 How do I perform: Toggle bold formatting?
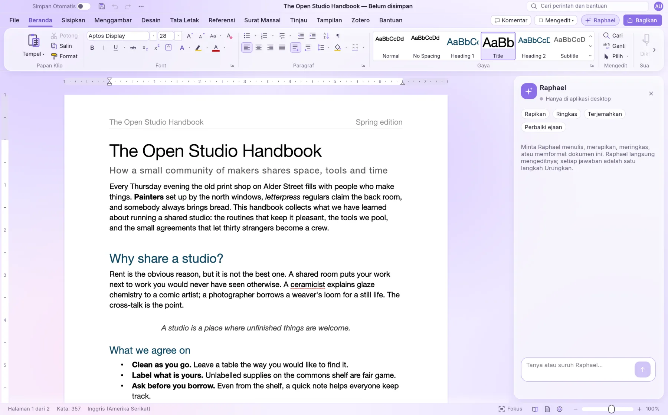[x=92, y=48]
